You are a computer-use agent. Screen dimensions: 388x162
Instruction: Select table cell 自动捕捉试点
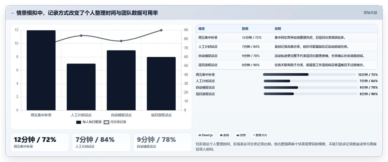[208, 56]
